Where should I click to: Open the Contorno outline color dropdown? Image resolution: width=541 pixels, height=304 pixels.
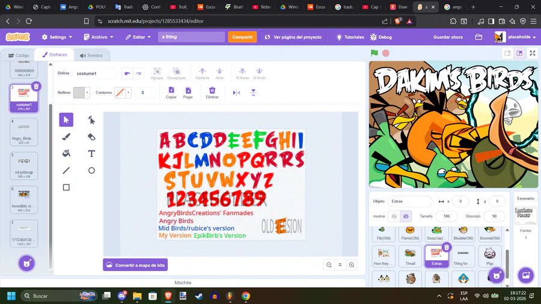(123, 93)
